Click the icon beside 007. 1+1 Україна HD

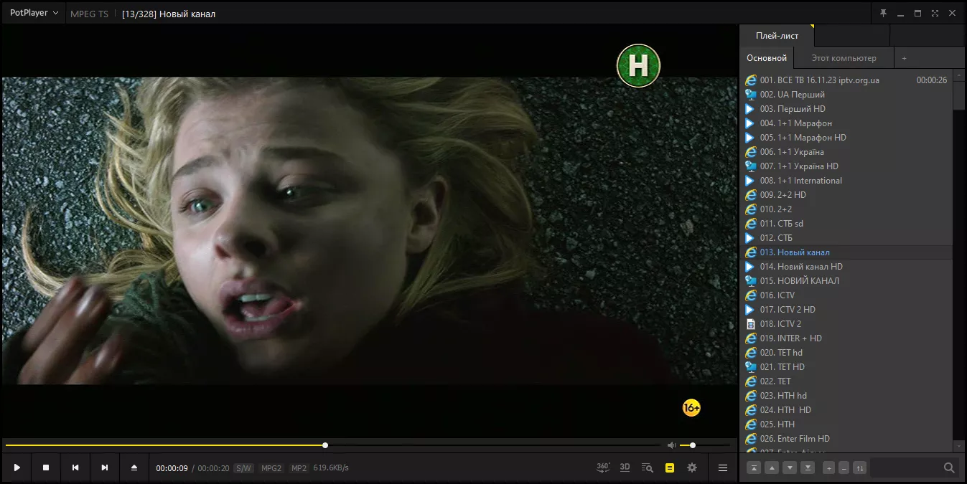pos(751,166)
